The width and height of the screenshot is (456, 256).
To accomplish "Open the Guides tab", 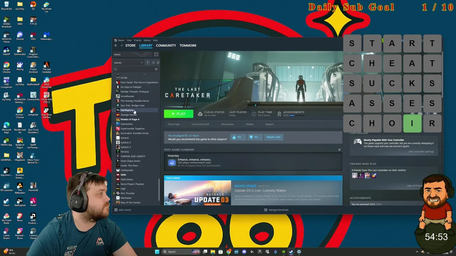I will 249,124.
